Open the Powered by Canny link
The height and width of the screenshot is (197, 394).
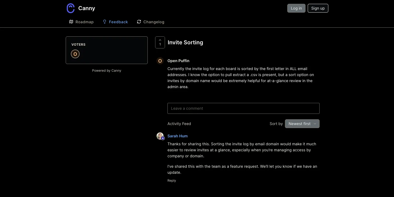[107, 71]
